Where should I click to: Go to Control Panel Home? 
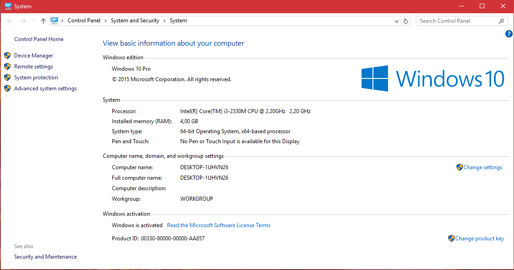[39, 39]
